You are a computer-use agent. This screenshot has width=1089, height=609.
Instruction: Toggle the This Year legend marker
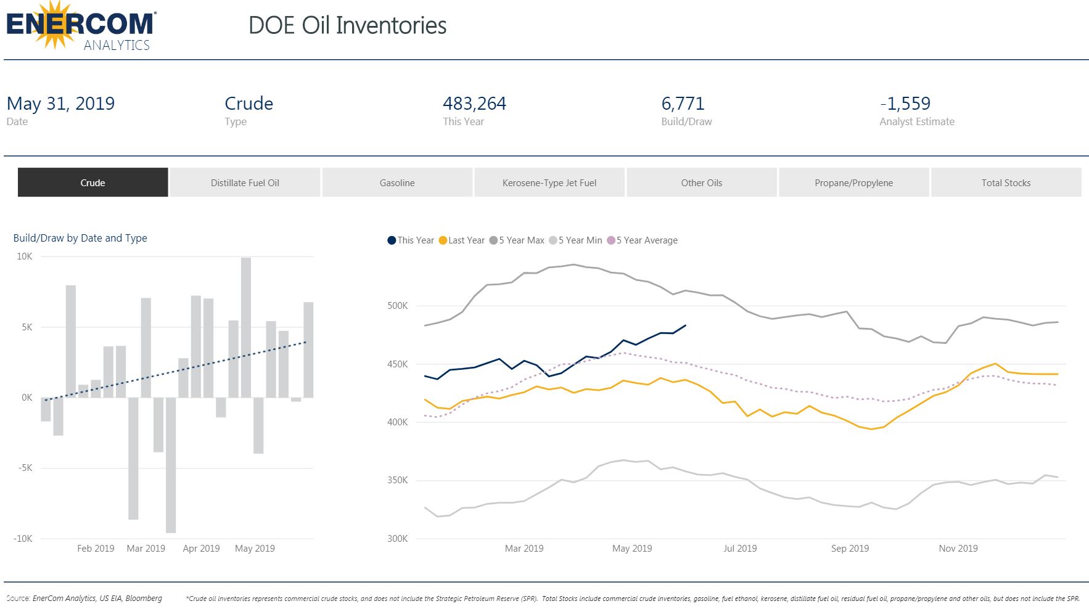pos(392,240)
